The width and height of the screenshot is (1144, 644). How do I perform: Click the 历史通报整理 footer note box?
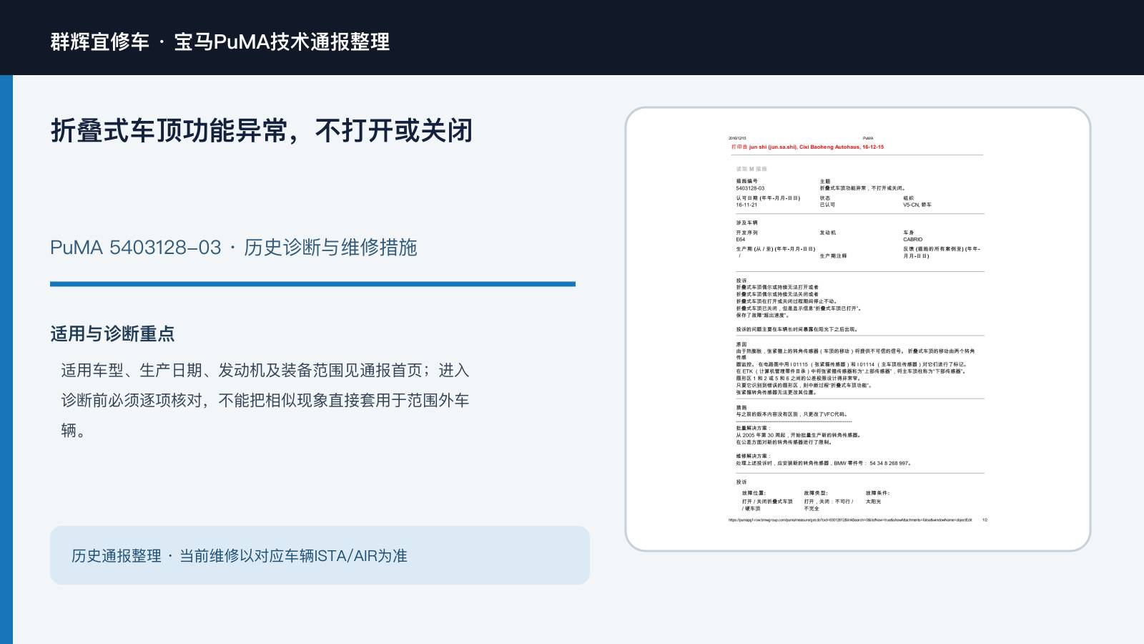click(x=320, y=555)
